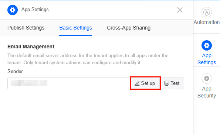Select the App Settings gear icon in sidebar

(x=207, y=45)
